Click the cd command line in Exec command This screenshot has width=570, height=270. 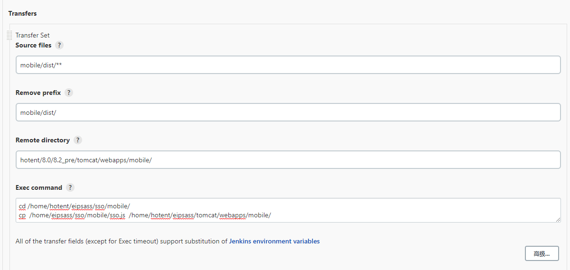pyautogui.click(x=74, y=206)
